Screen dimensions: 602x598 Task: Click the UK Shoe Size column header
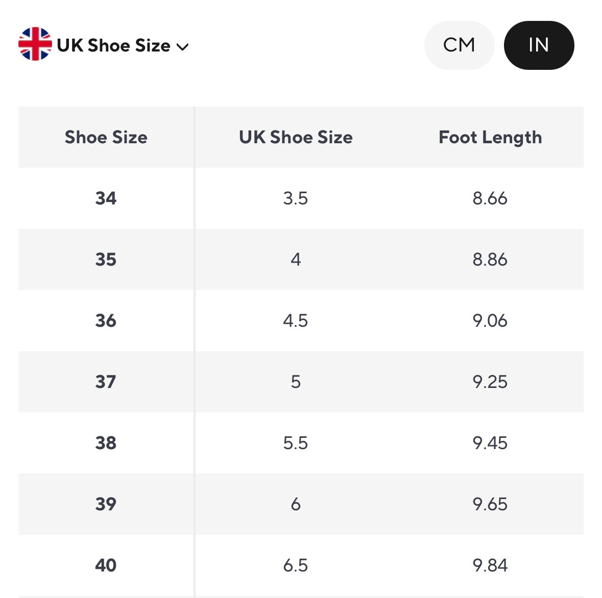point(296,137)
